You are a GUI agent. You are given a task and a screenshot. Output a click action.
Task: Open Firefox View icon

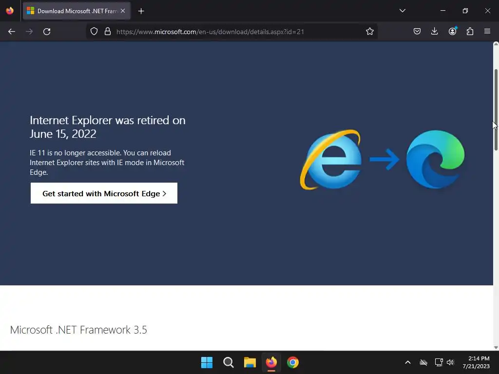coord(10,11)
